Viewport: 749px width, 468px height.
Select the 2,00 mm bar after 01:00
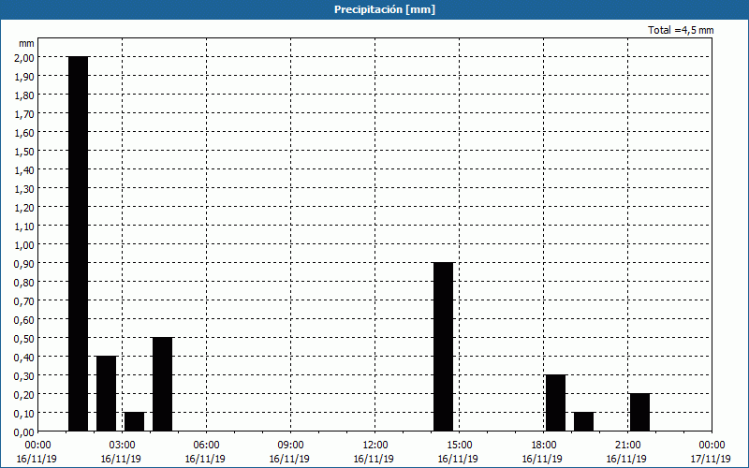79,243
